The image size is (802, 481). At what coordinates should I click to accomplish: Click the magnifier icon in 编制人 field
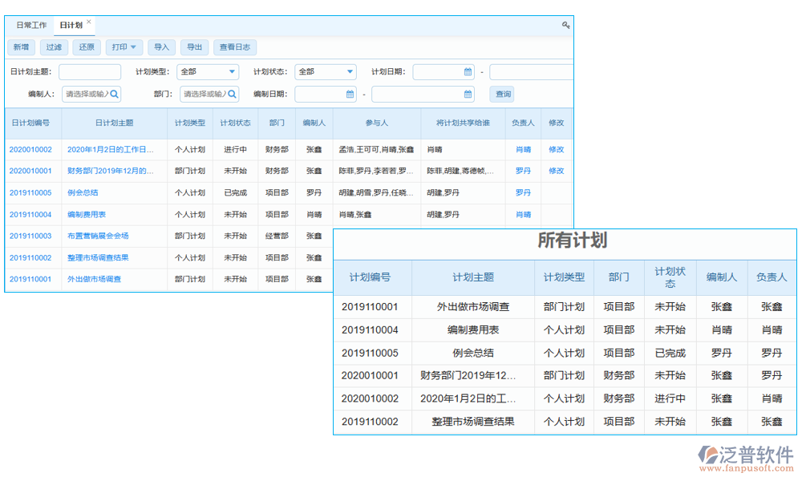coord(115,94)
